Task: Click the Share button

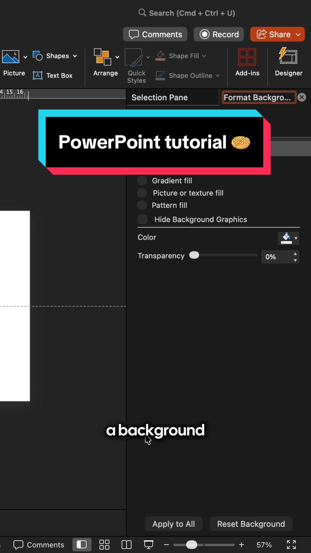Action: (273, 34)
